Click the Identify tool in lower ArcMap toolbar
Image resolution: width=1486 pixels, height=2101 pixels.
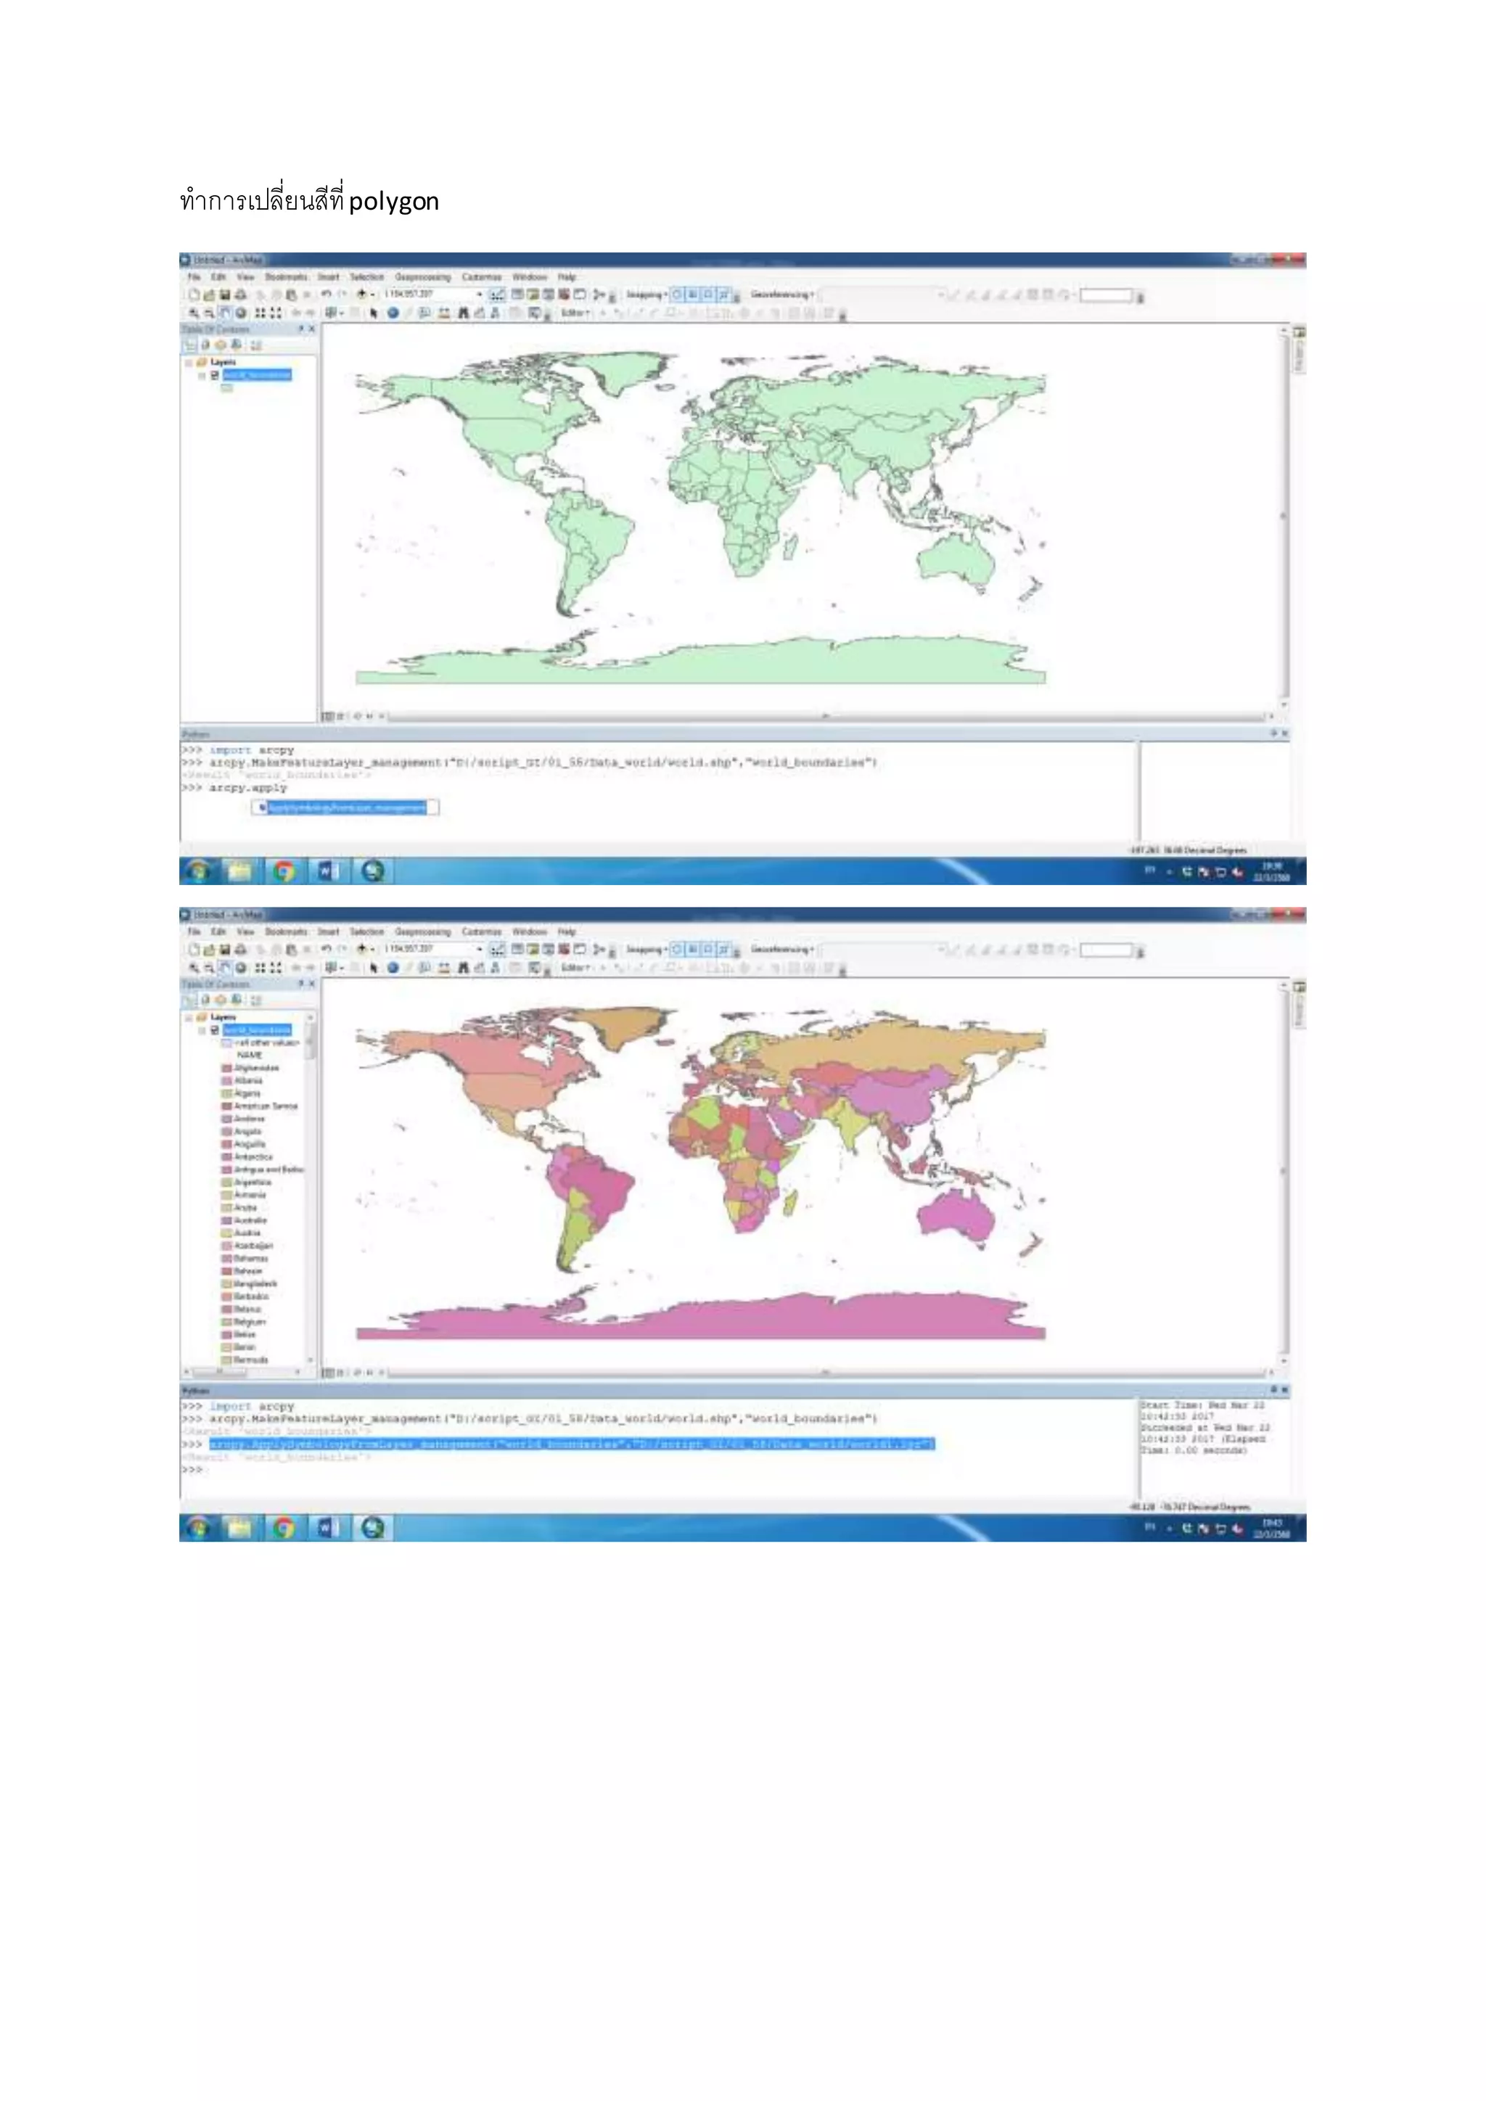coord(393,968)
